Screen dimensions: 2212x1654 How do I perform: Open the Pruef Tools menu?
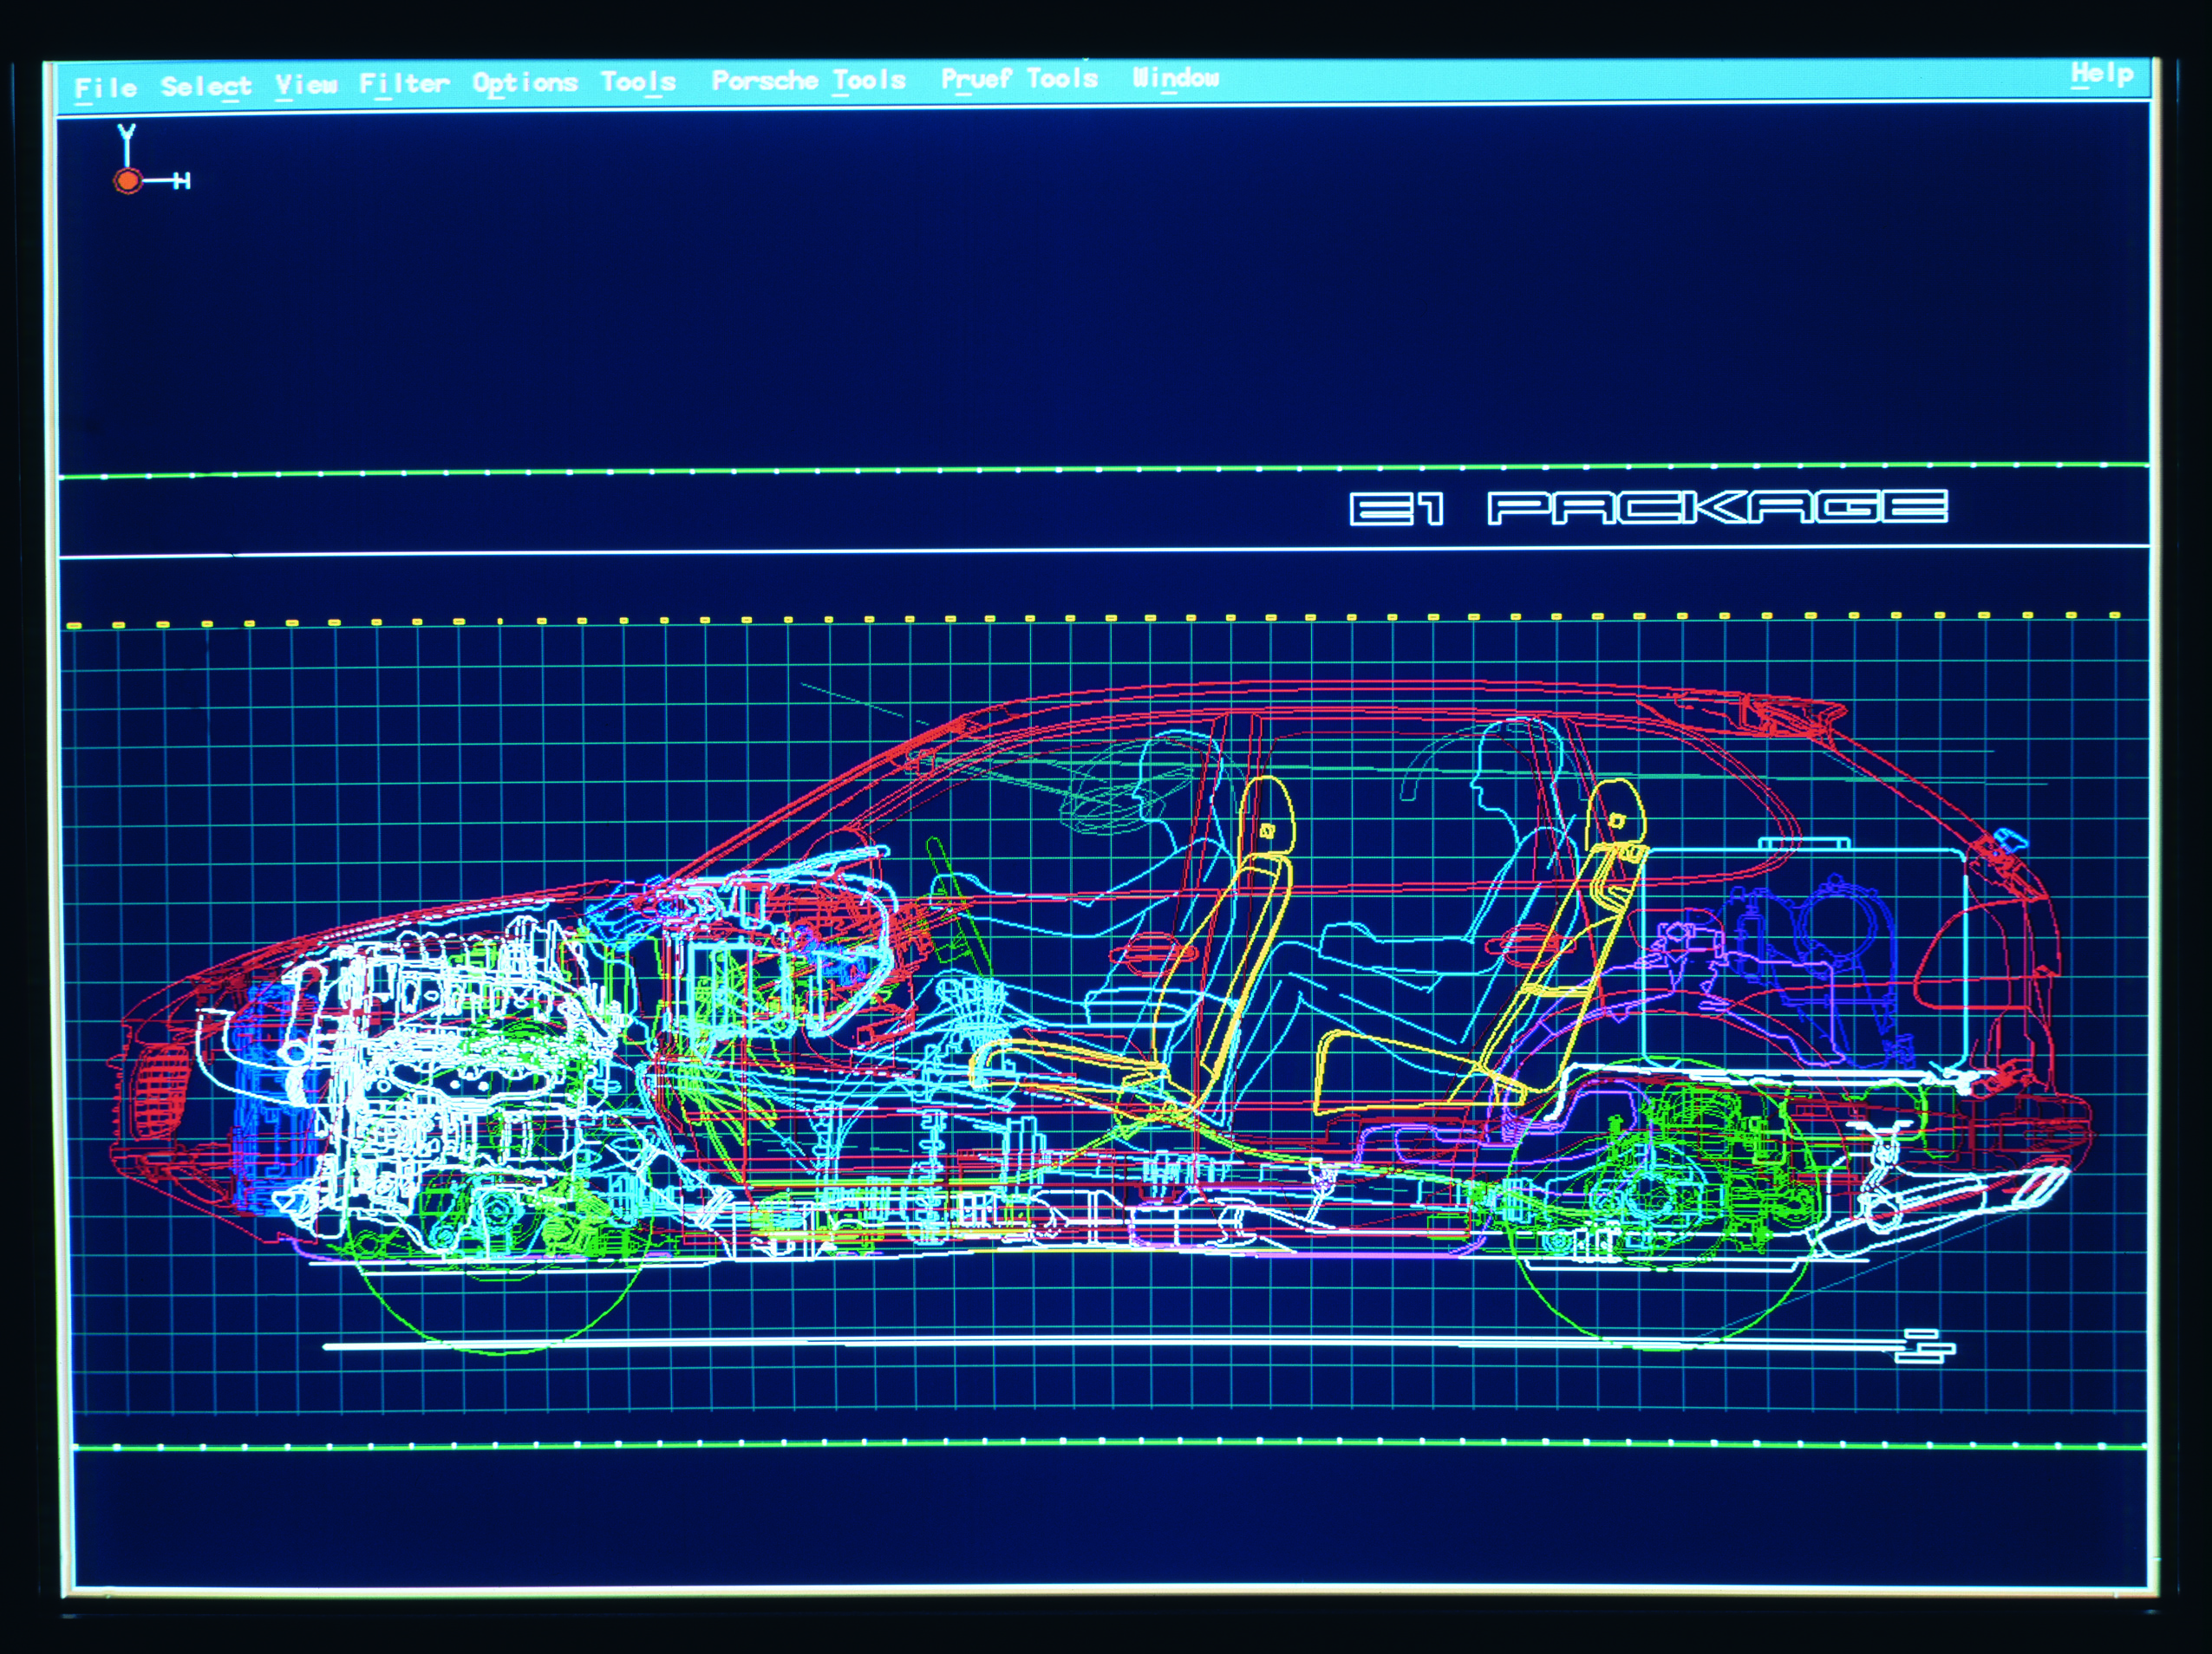click(1019, 78)
